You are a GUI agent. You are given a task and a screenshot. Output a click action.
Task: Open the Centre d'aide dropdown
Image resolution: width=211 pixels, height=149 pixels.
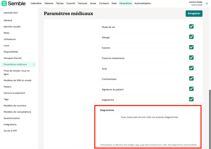coord(196,3)
